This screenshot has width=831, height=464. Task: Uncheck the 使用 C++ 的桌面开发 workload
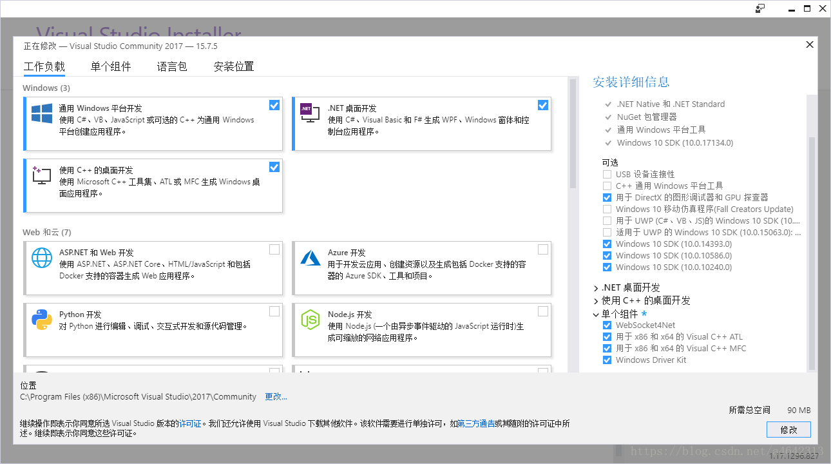[274, 167]
